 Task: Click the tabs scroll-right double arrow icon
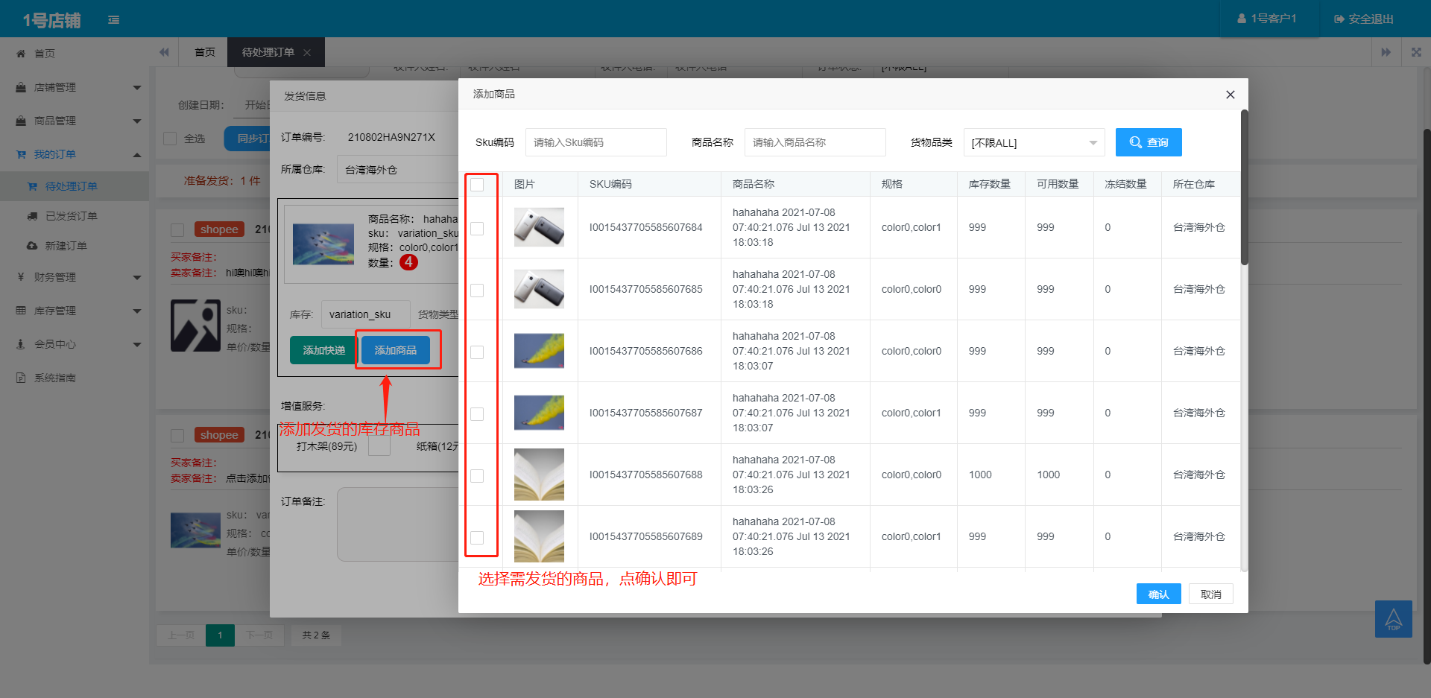click(1386, 52)
